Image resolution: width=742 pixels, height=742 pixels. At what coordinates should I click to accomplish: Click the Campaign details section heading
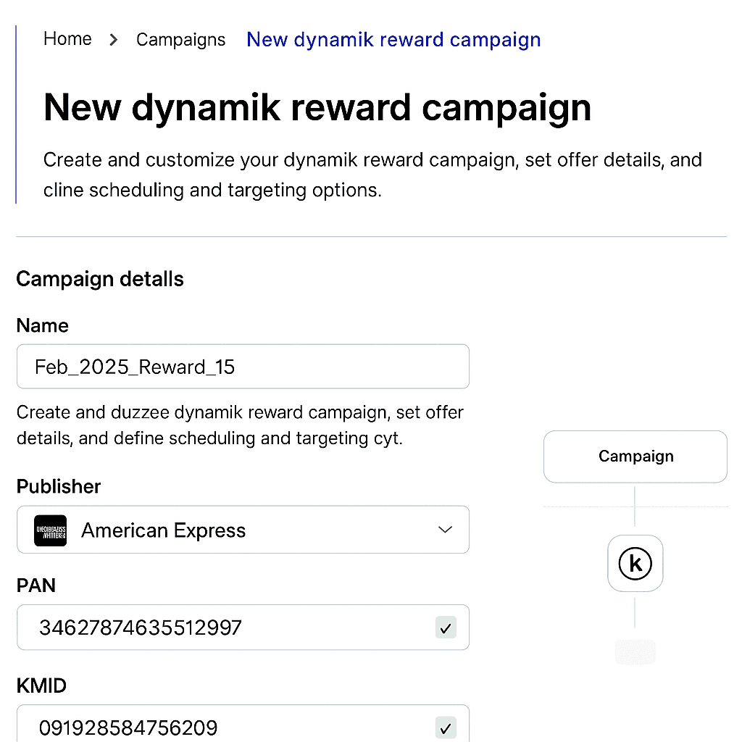[100, 279]
